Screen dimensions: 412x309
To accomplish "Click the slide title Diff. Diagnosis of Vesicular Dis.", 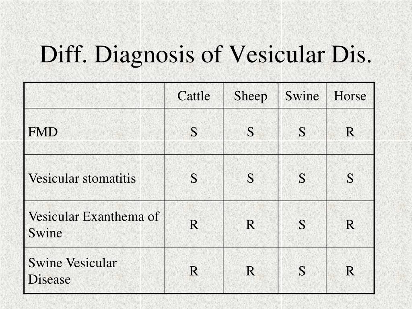I will 206,55.
